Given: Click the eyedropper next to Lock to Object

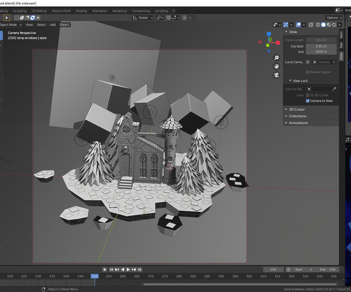Looking at the screenshot, I should [x=334, y=88].
